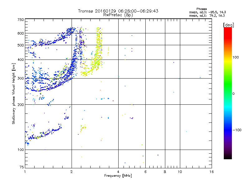Click the colorbar label '0'
Image resolution: width=249 pixels, height=187 pixels.
233,94
